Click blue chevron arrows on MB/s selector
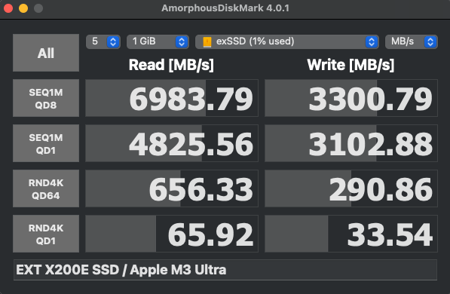This screenshot has width=450, height=294. click(430, 42)
